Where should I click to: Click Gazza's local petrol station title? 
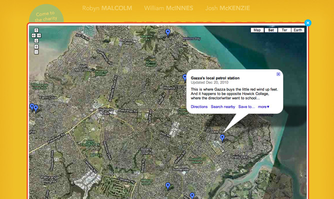[215, 78]
